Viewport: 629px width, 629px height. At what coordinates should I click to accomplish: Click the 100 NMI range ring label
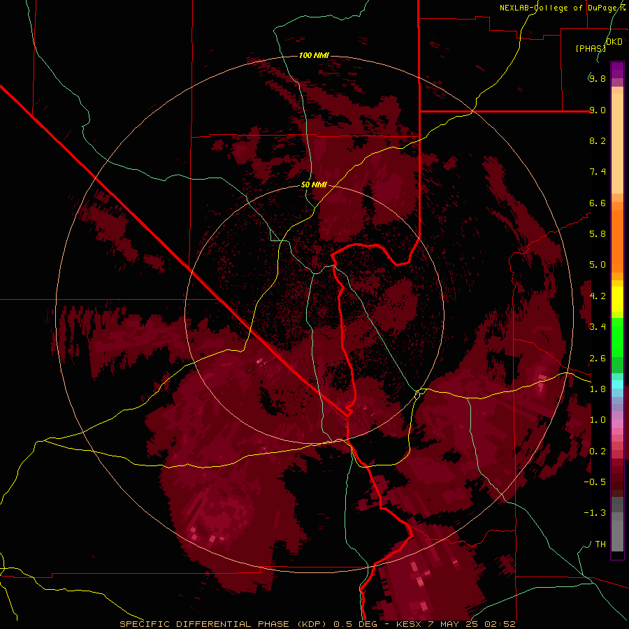tap(314, 55)
